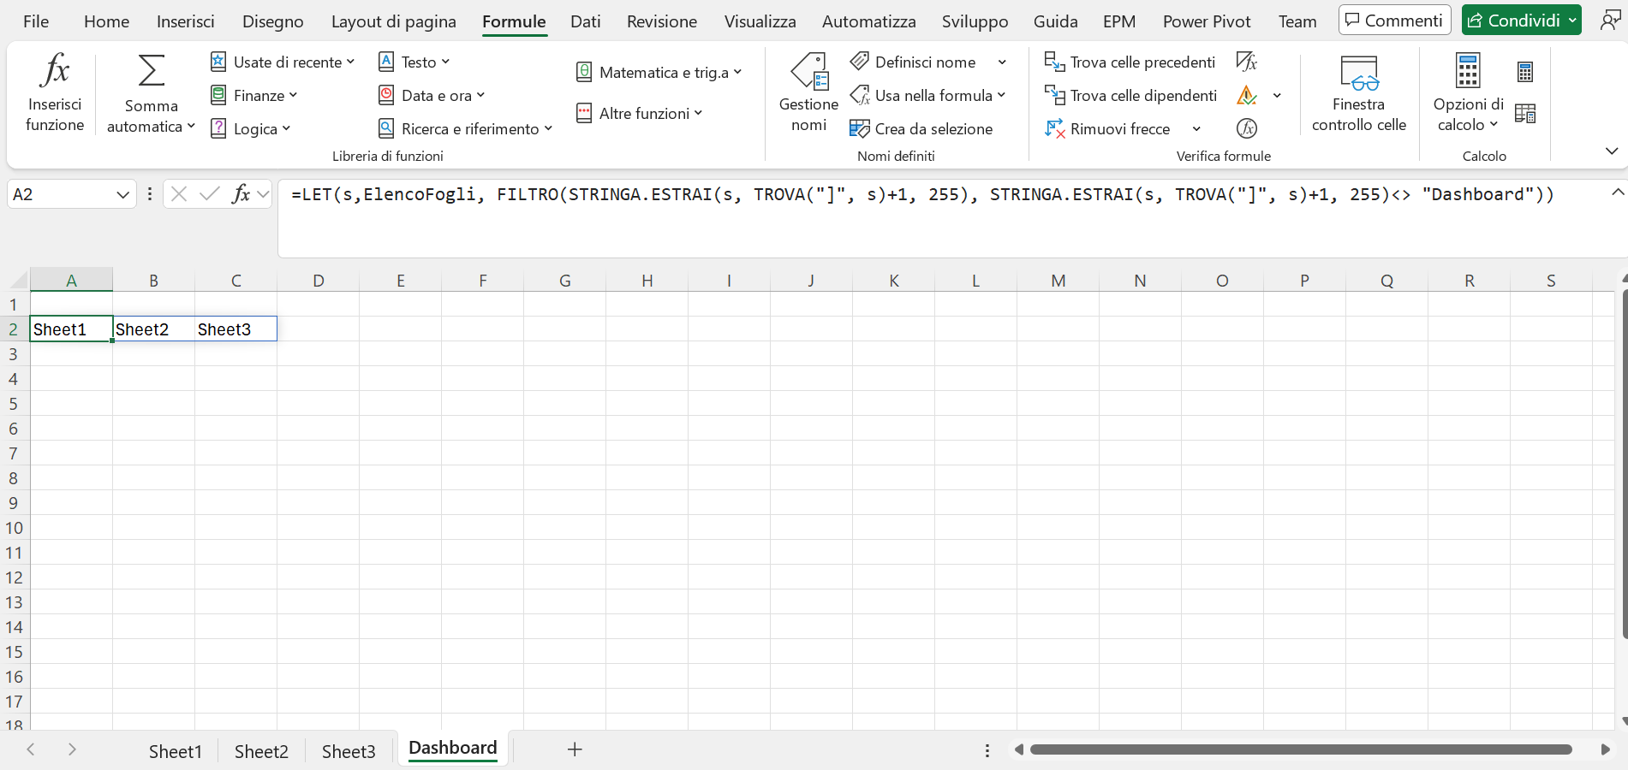Open the File menu

click(36, 21)
